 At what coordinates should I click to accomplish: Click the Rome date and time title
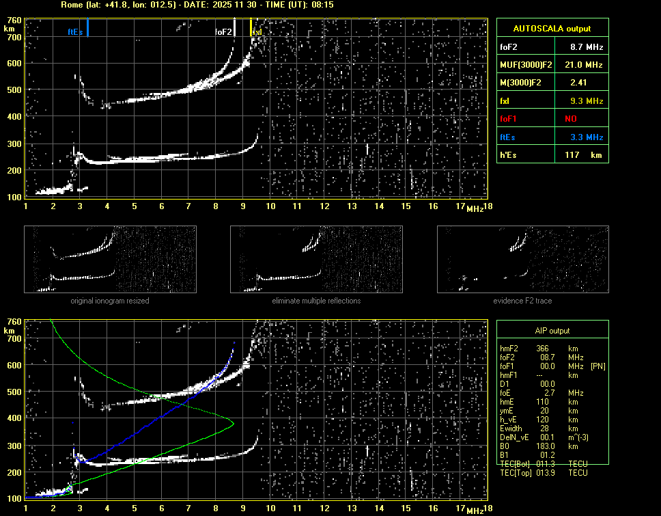pyautogui.click(x=197, y=5)
